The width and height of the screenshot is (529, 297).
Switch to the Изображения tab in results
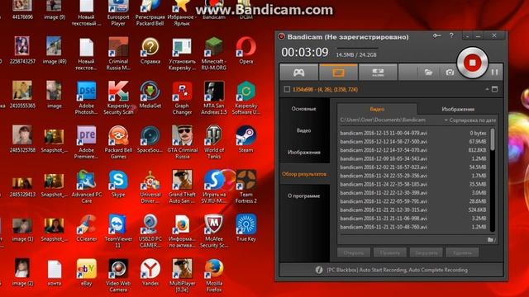point(458,109)
